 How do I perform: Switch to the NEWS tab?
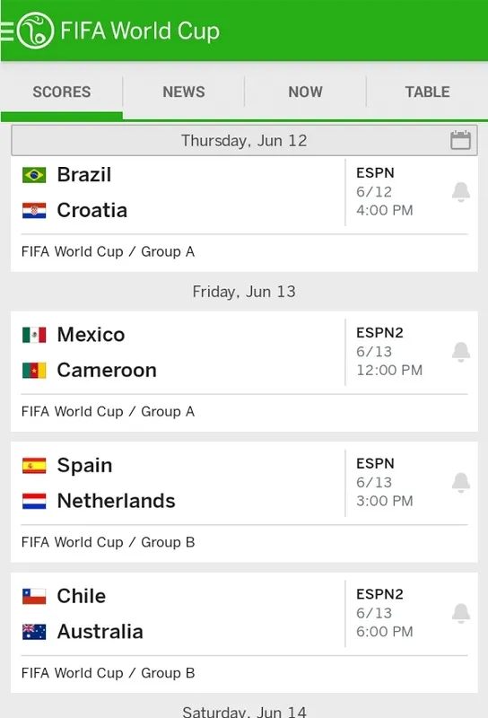(184, 92)
